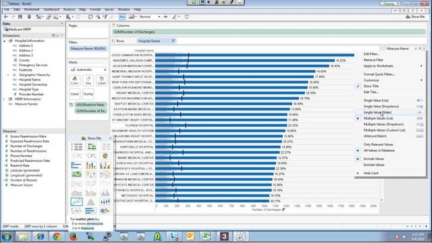Select the heat map chart in Show Me
432x243 pixels.
[90, 146]
